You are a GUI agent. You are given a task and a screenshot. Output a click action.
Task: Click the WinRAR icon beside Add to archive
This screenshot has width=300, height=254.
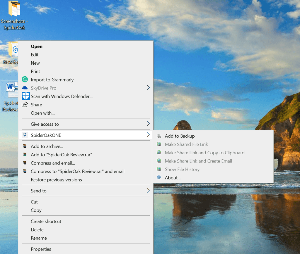25,146
